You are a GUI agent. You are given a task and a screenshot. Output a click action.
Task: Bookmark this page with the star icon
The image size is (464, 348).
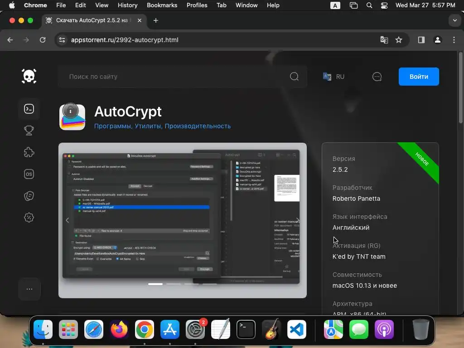pyautogui.click(x=399, y=40)
